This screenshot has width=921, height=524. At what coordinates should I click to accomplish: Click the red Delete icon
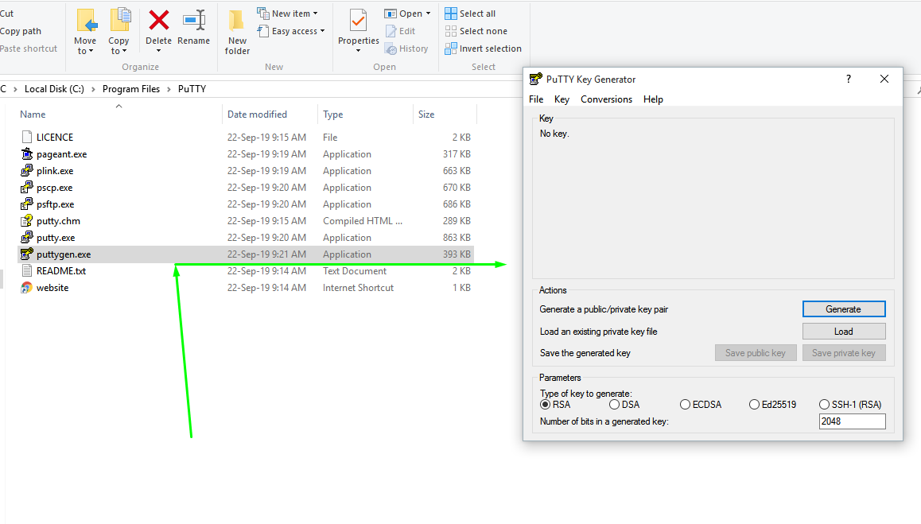158,20
